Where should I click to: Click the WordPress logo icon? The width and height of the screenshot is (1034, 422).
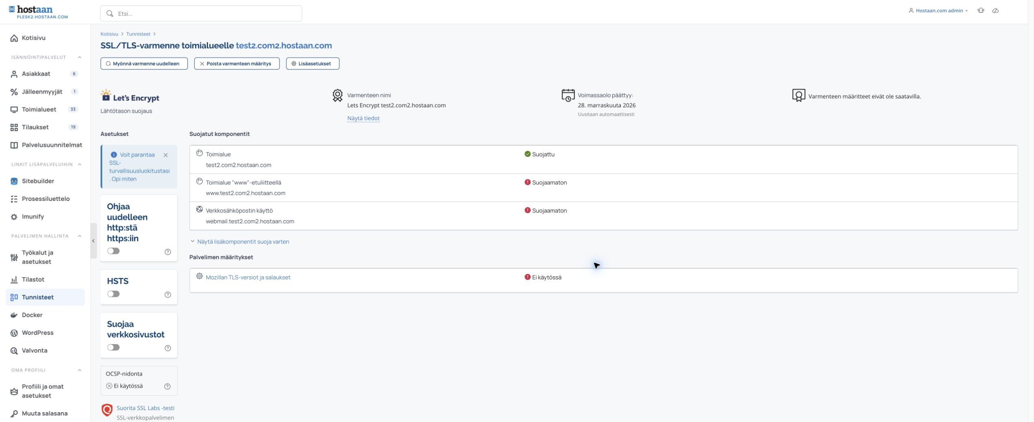tap(14, 333)
